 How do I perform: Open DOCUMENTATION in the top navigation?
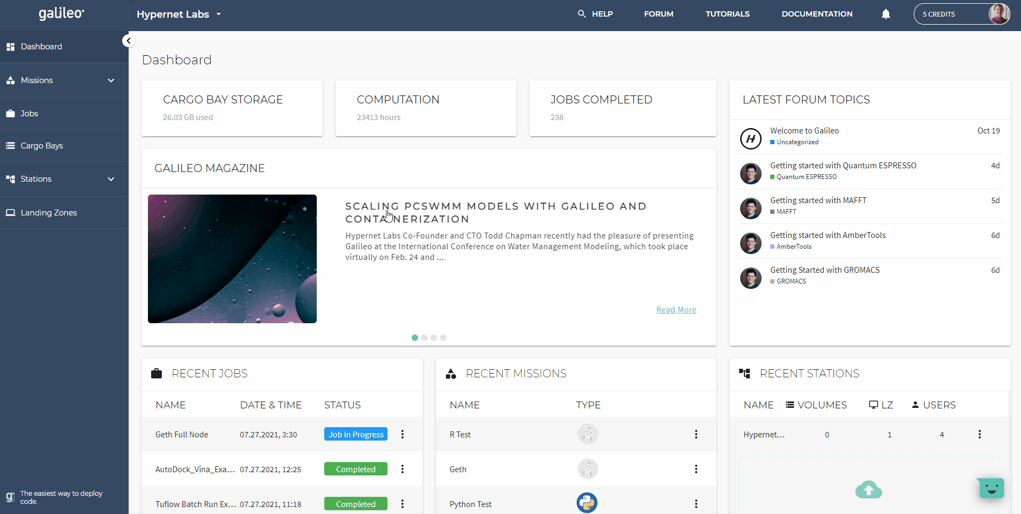click(817, 14)
